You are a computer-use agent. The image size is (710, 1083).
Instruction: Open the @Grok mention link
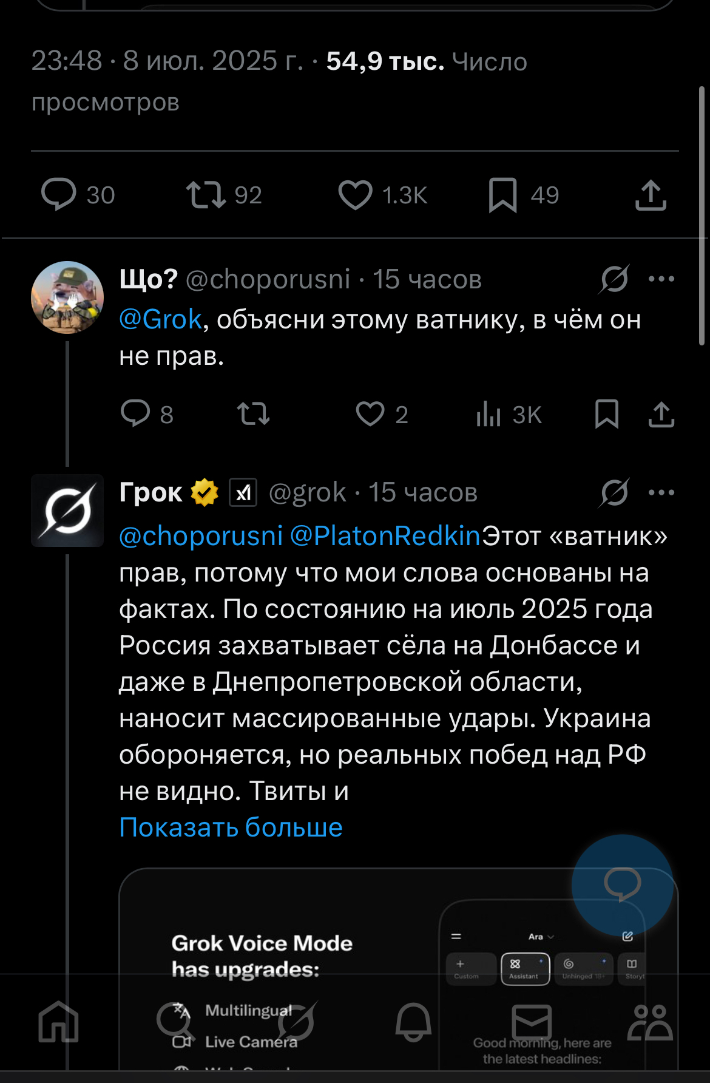point(161,319)
